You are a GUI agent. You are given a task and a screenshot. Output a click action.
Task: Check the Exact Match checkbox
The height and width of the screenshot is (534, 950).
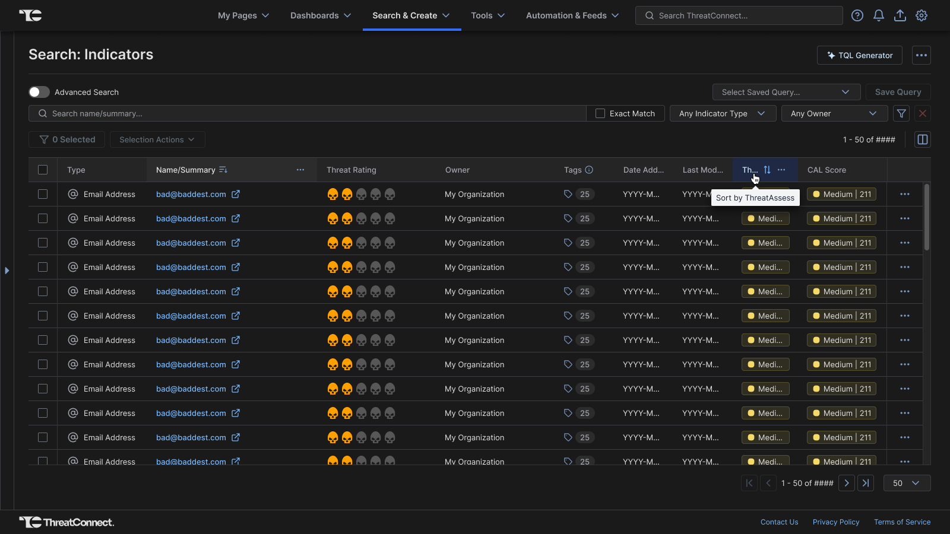600,113
